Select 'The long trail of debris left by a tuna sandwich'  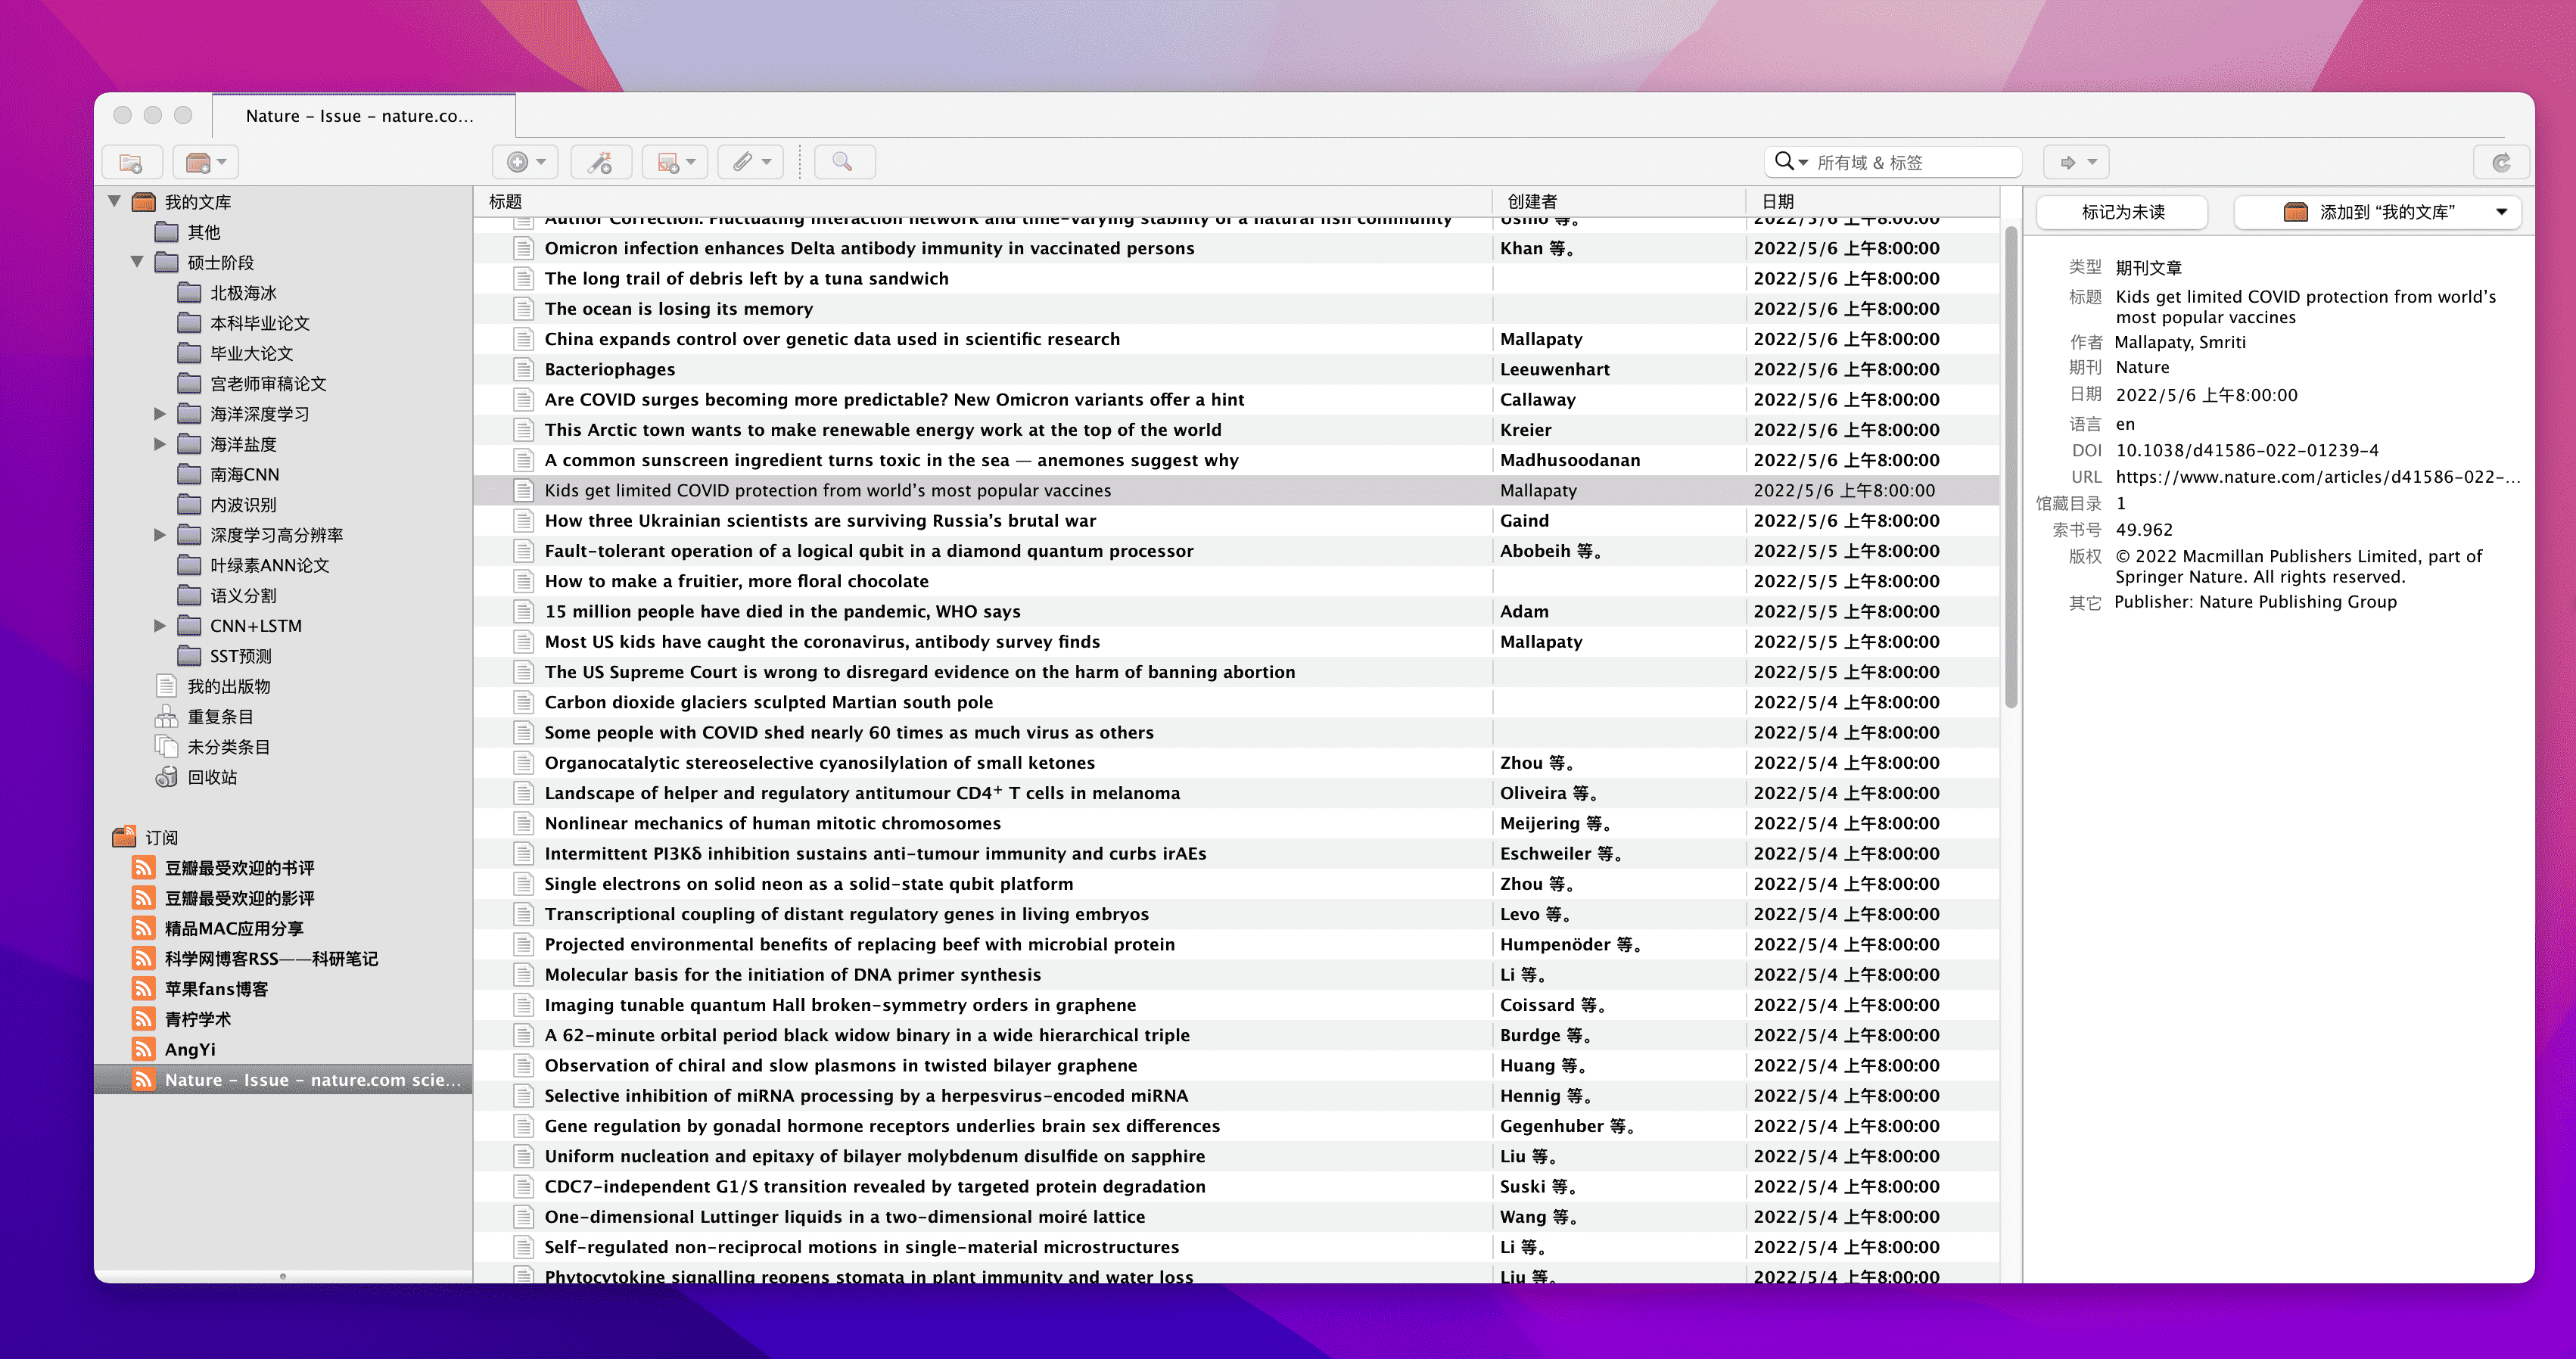coord(1236,278)
